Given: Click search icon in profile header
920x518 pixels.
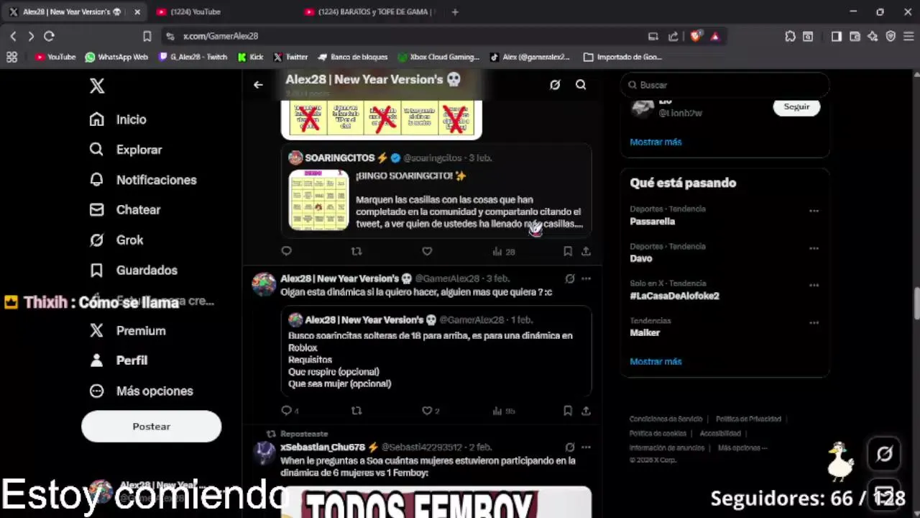Looking at the screenshot, I should click(581, 85).
